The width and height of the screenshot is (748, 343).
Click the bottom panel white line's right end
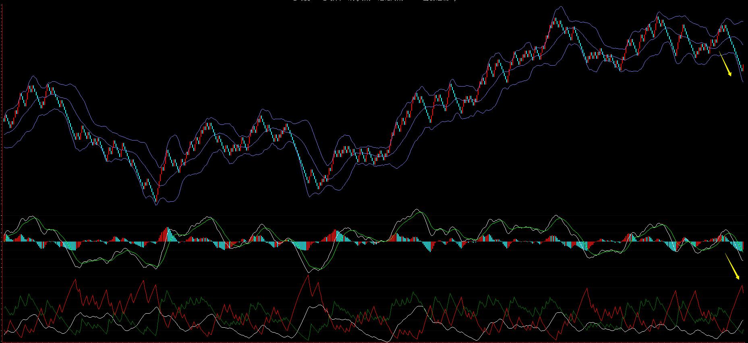click(x=743, y=320)
